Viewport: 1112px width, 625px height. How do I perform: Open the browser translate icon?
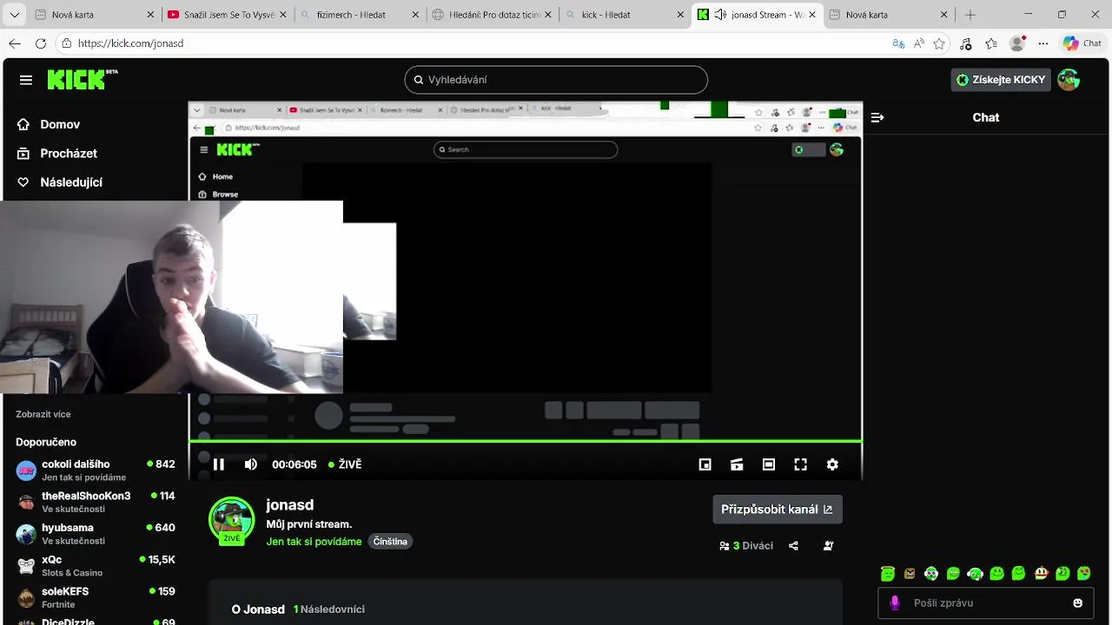tap(898, 43)
